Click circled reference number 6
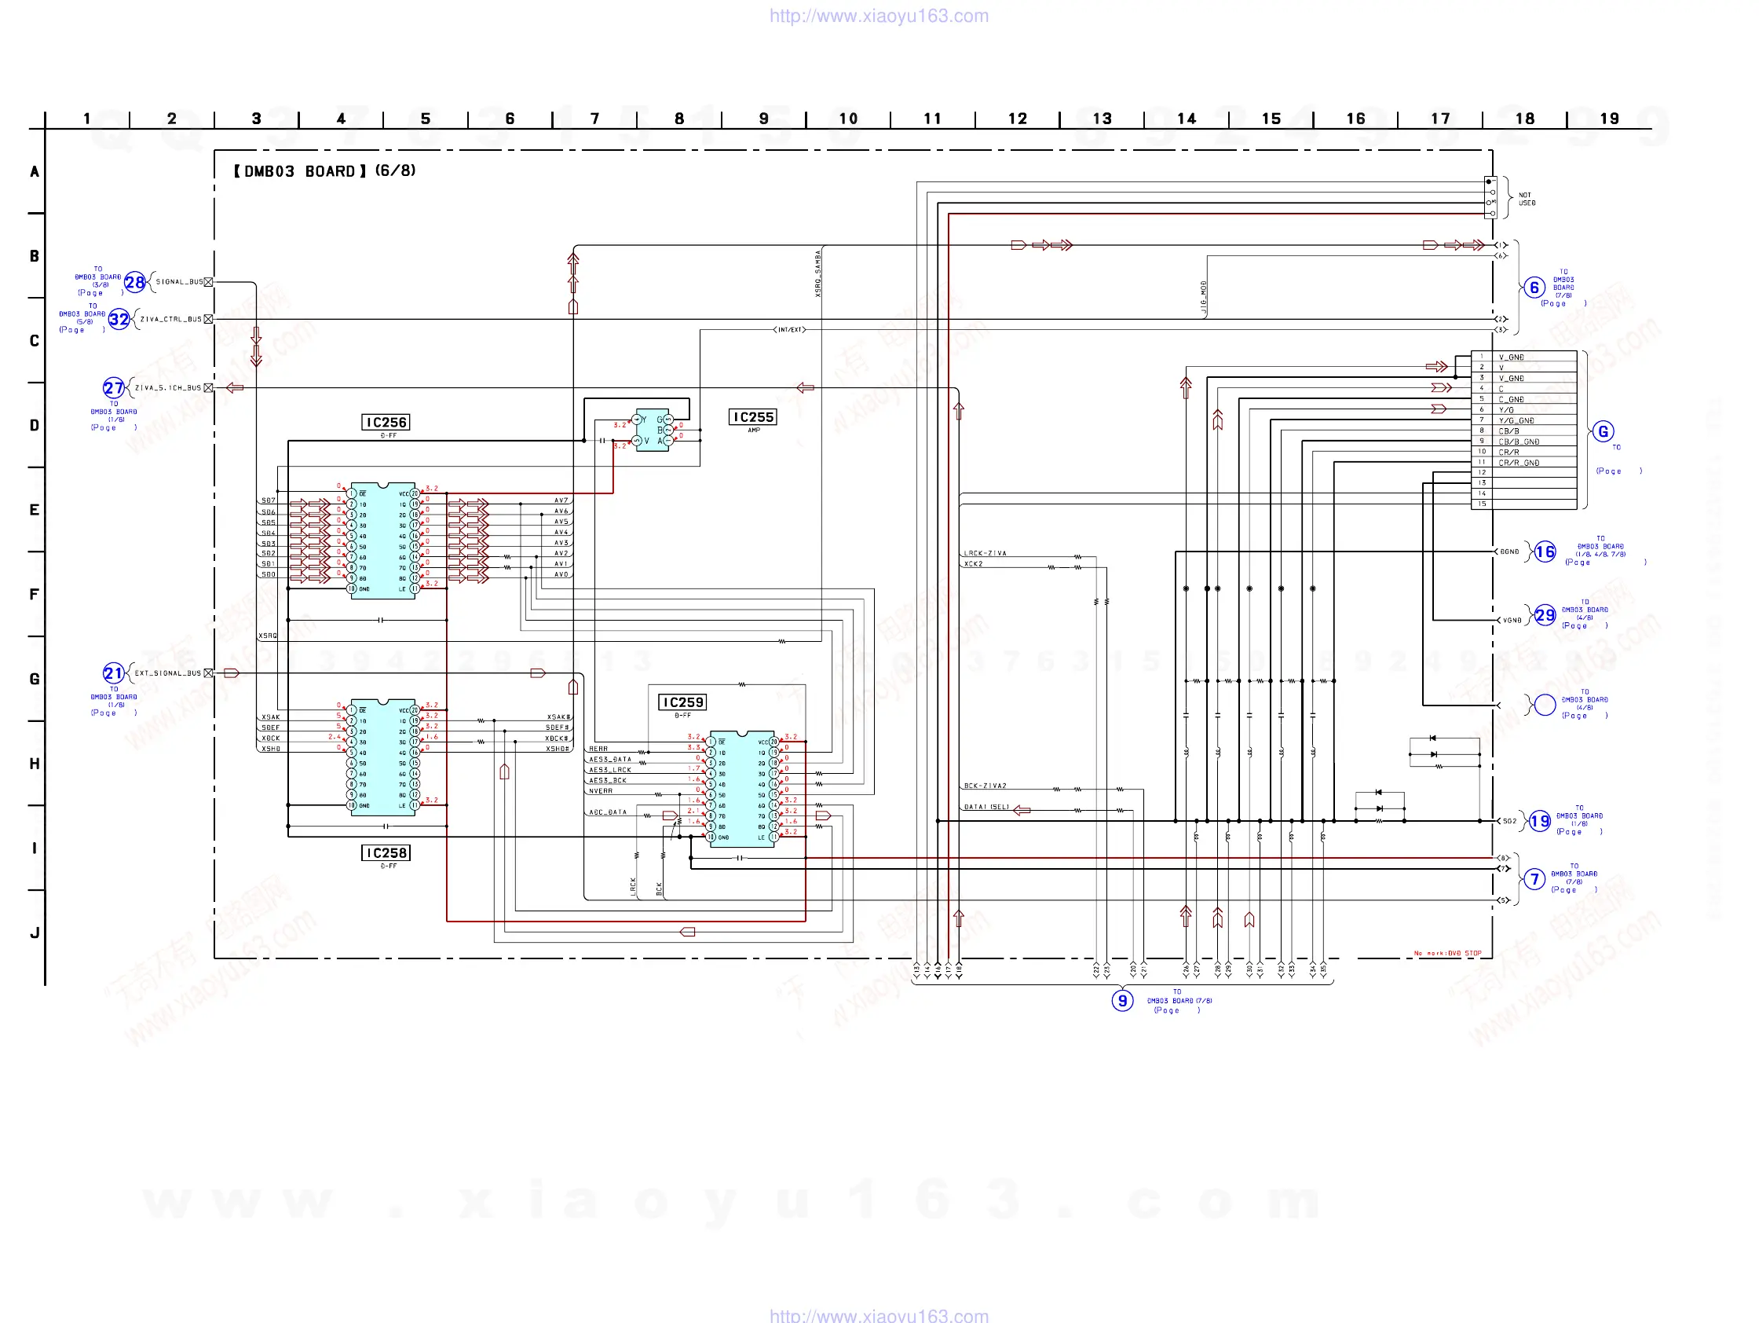Screen dimensions: 1759x1323 (x=1534, y=288)
